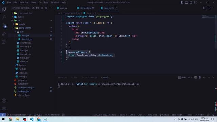Screen dimensions: 217x122
Task: Open vite.config.js in the file tree
Action: 23,95
